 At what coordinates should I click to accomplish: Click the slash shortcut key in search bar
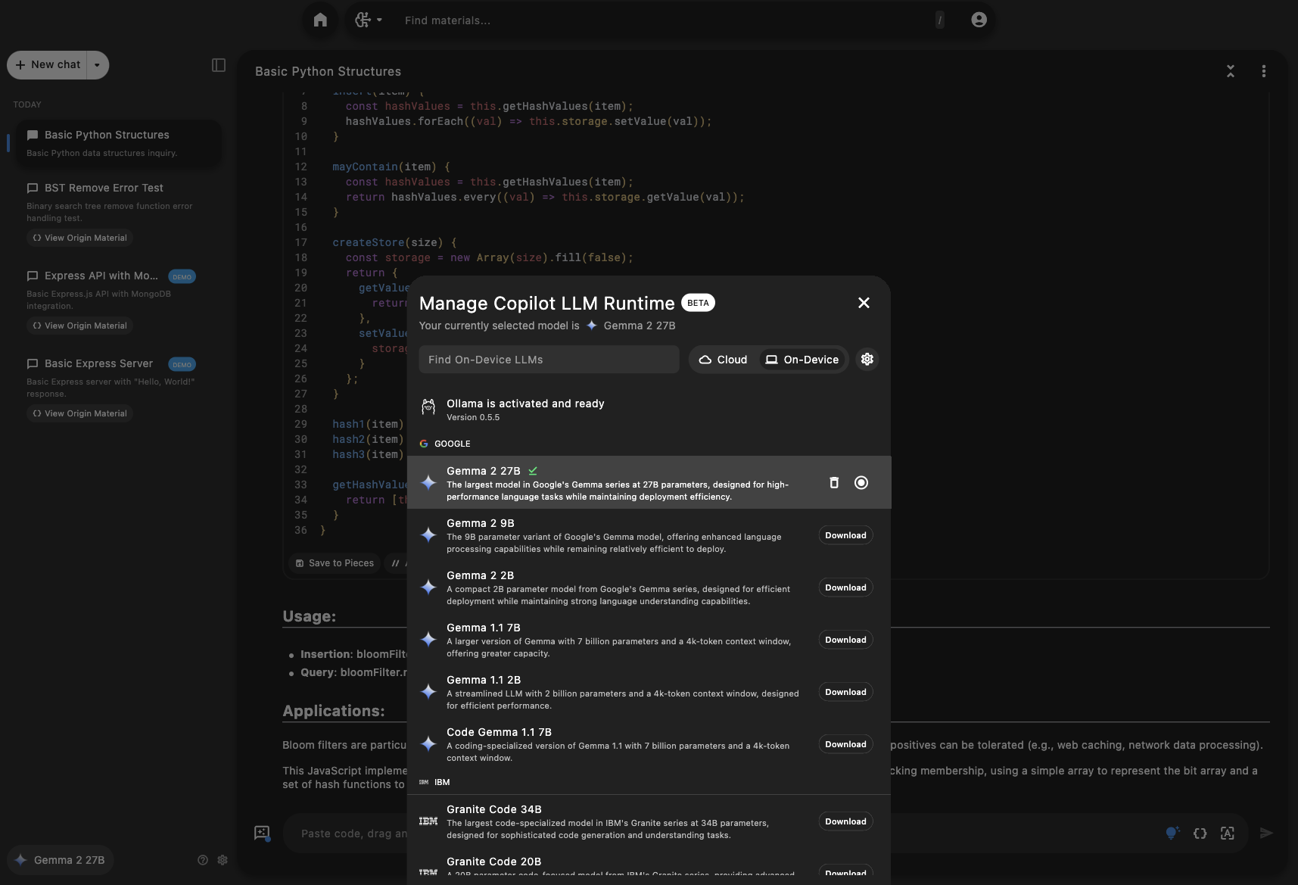[x=940, y=20]
